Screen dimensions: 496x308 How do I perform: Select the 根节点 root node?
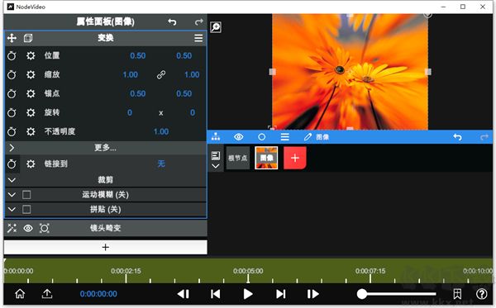coord(237,158)
